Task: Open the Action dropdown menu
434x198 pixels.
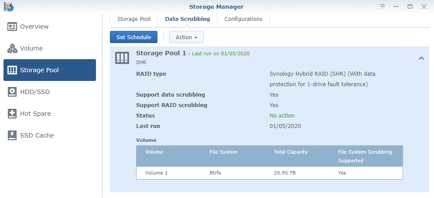Action: (186, 37)
